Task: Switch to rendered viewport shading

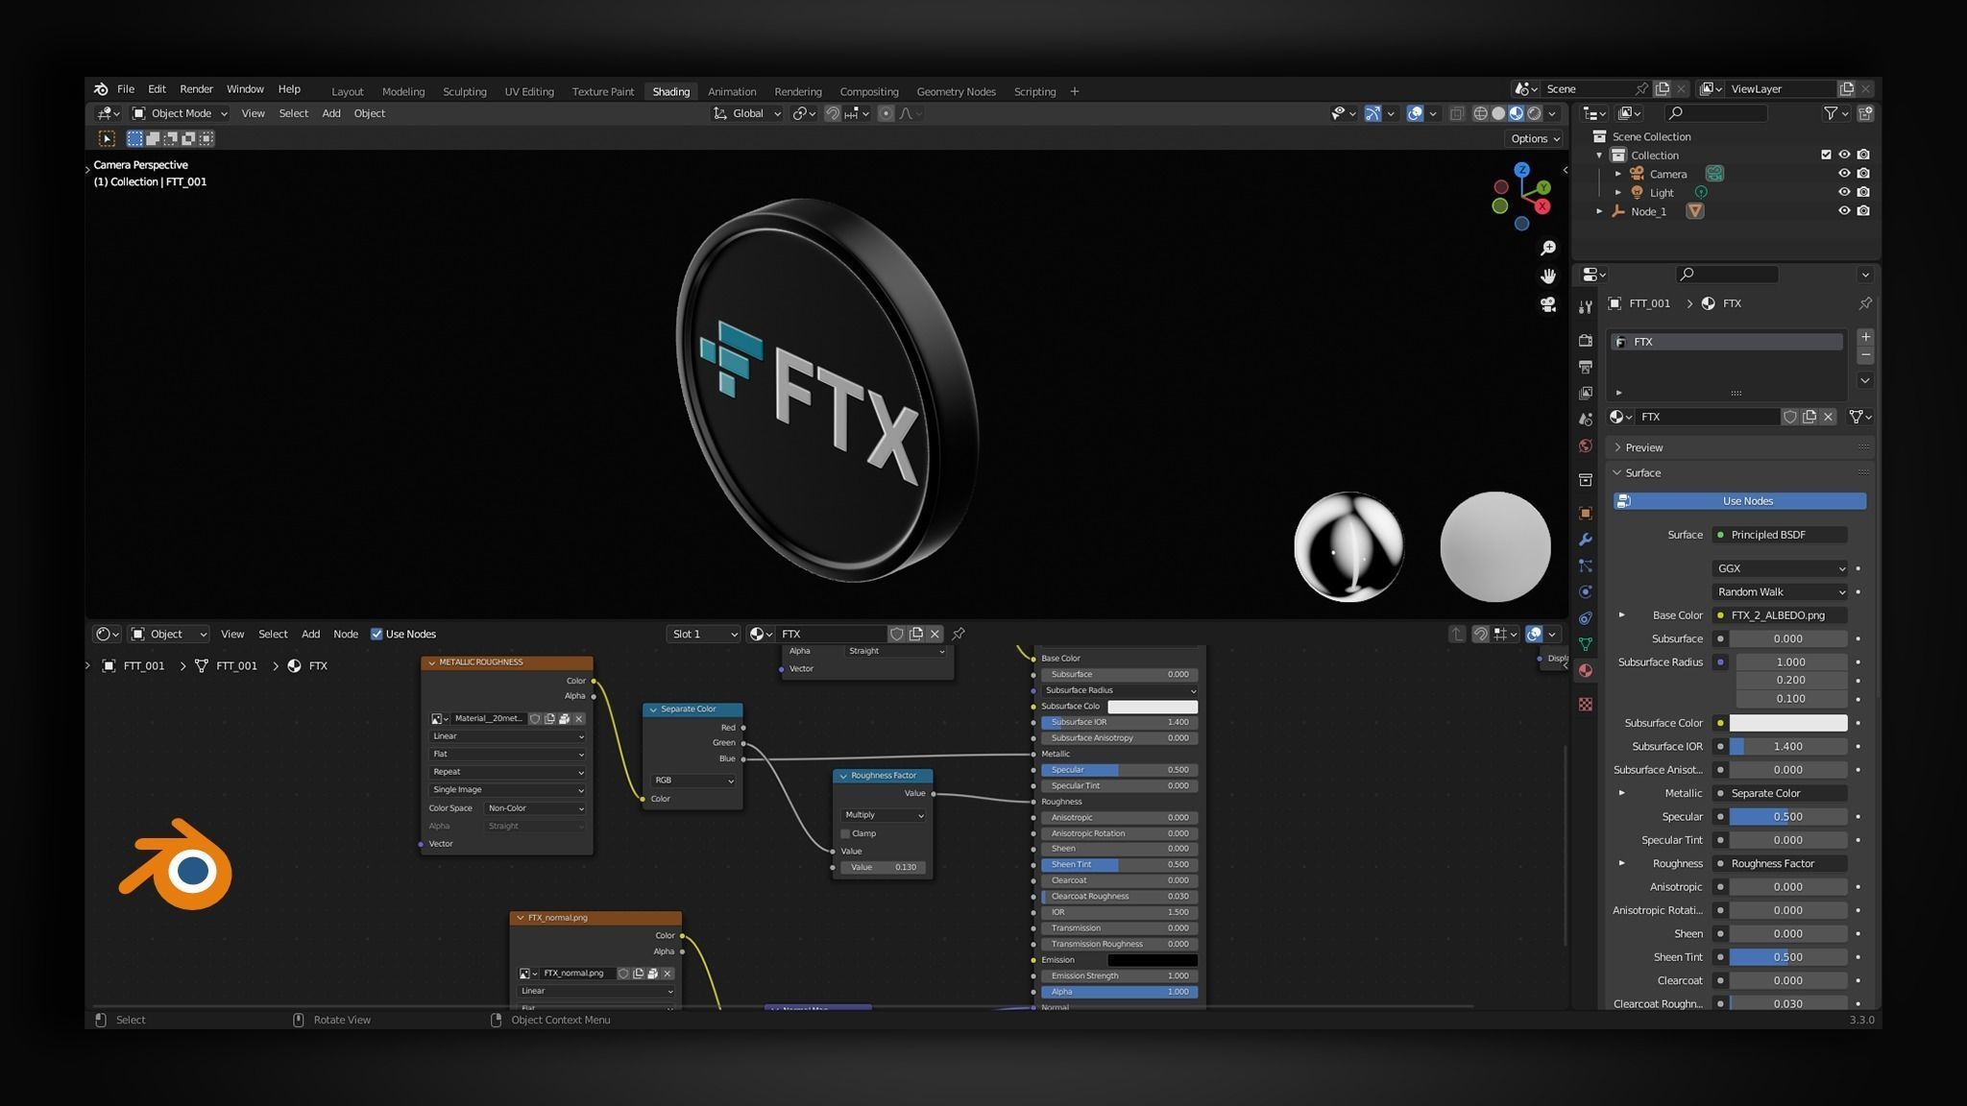Action: [x=1535, y=113]
